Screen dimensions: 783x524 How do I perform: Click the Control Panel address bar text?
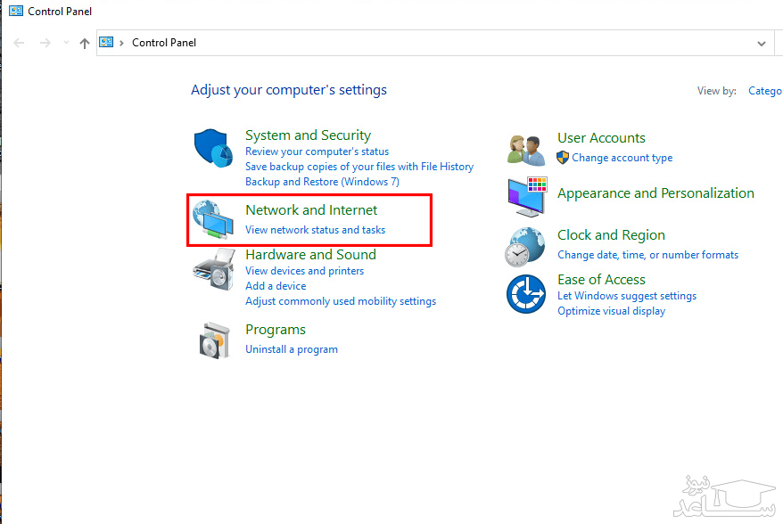pos(164,43)
